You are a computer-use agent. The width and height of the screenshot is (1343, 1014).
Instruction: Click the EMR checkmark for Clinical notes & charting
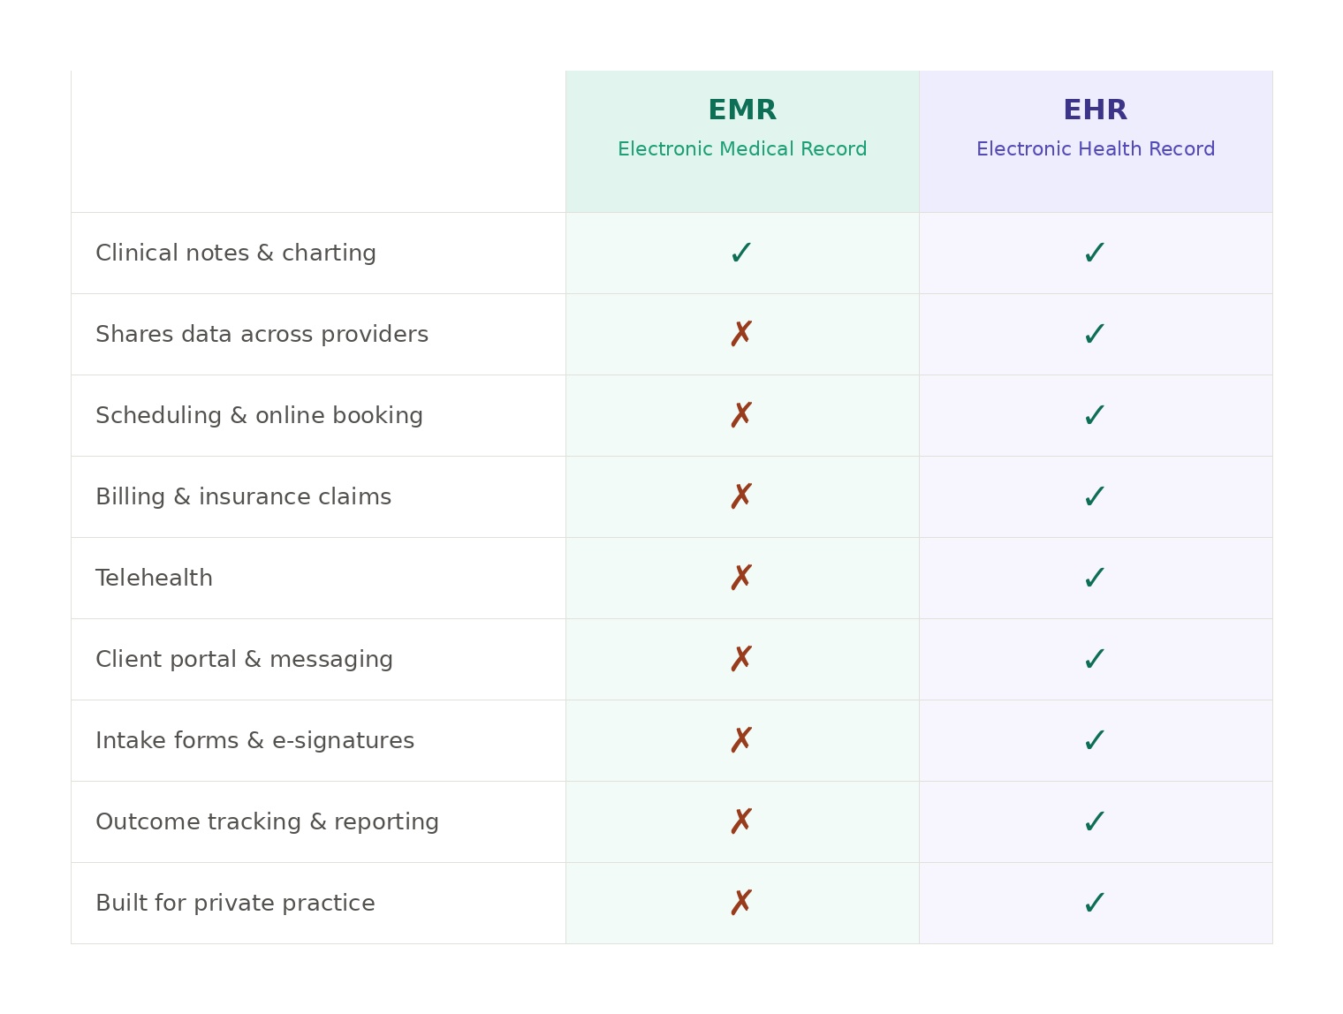[741, 253]
